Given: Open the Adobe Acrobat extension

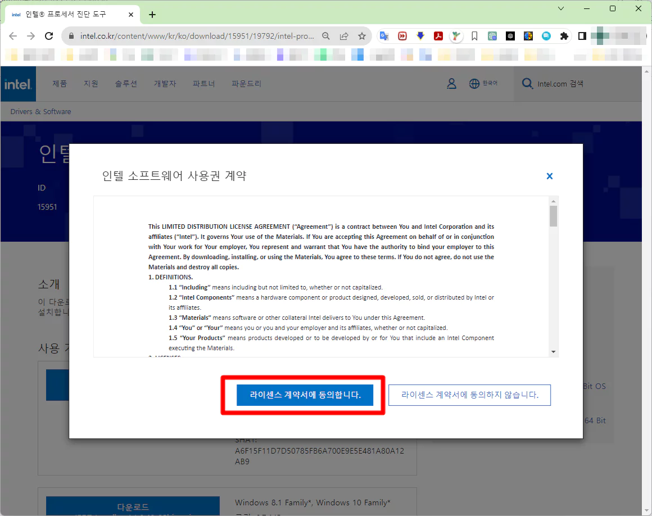Looking at the screenshot, I should pos(438,36).
